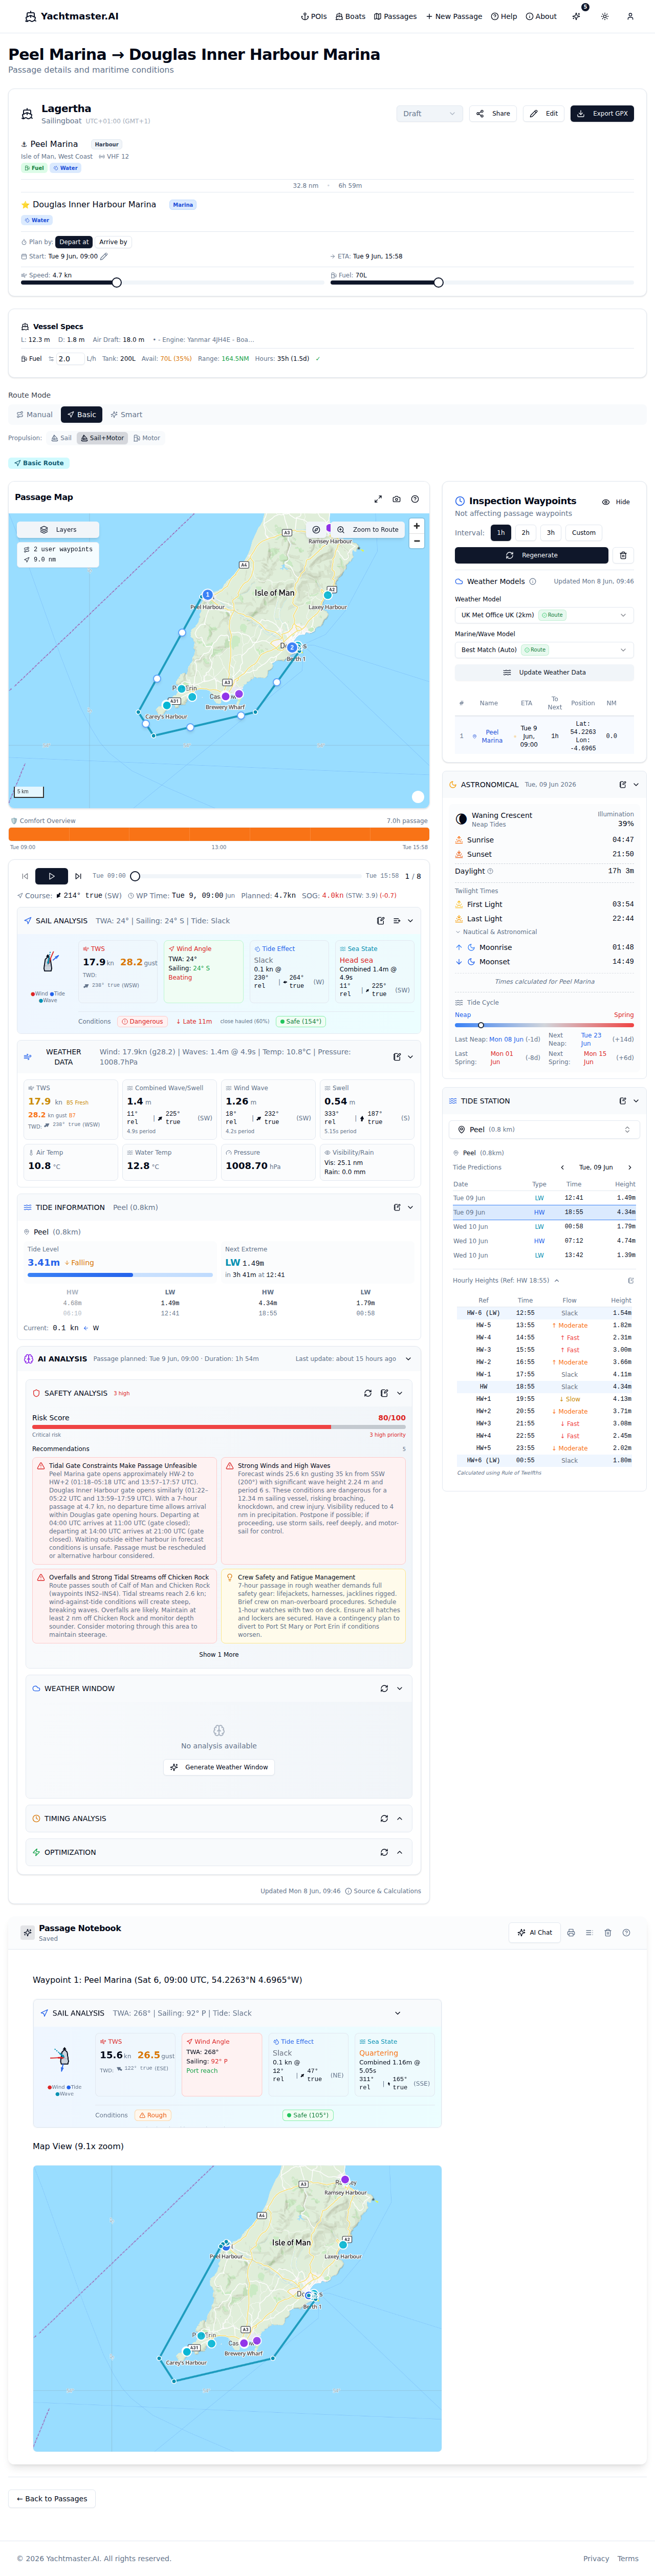
Task: Open the Draft status dropdown
Action: pyautogui.click(x=429, y=114)
